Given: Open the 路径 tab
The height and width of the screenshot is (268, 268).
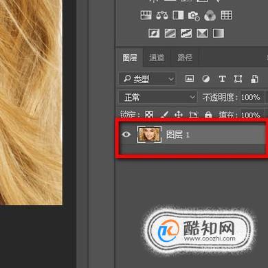Looking at the screenshot, I should [185, 58].
